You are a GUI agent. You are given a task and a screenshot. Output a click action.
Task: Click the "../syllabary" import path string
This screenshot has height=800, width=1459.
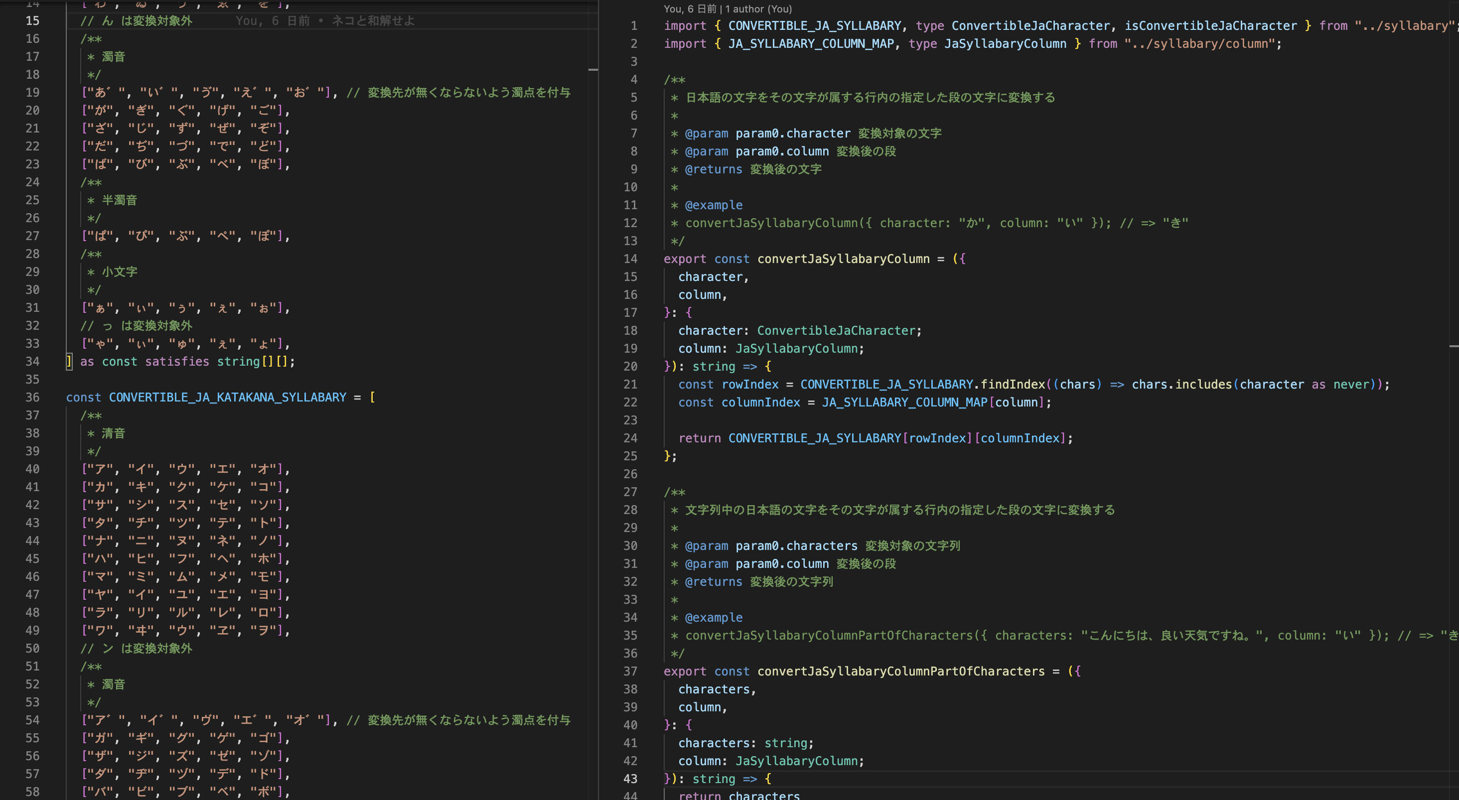(x=1404, y=25)
